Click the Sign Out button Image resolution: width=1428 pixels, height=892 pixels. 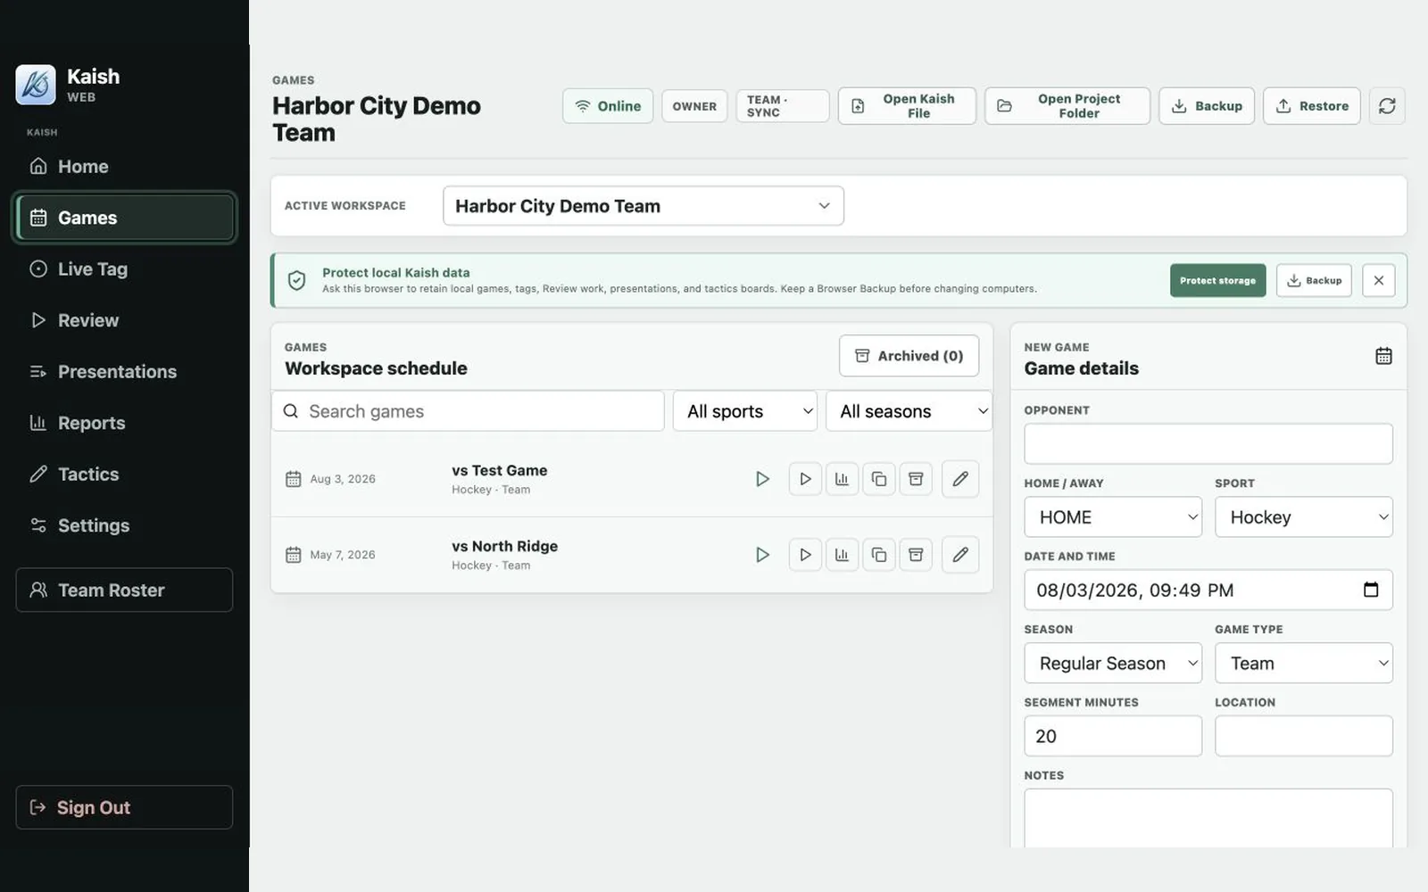[124, 807]
